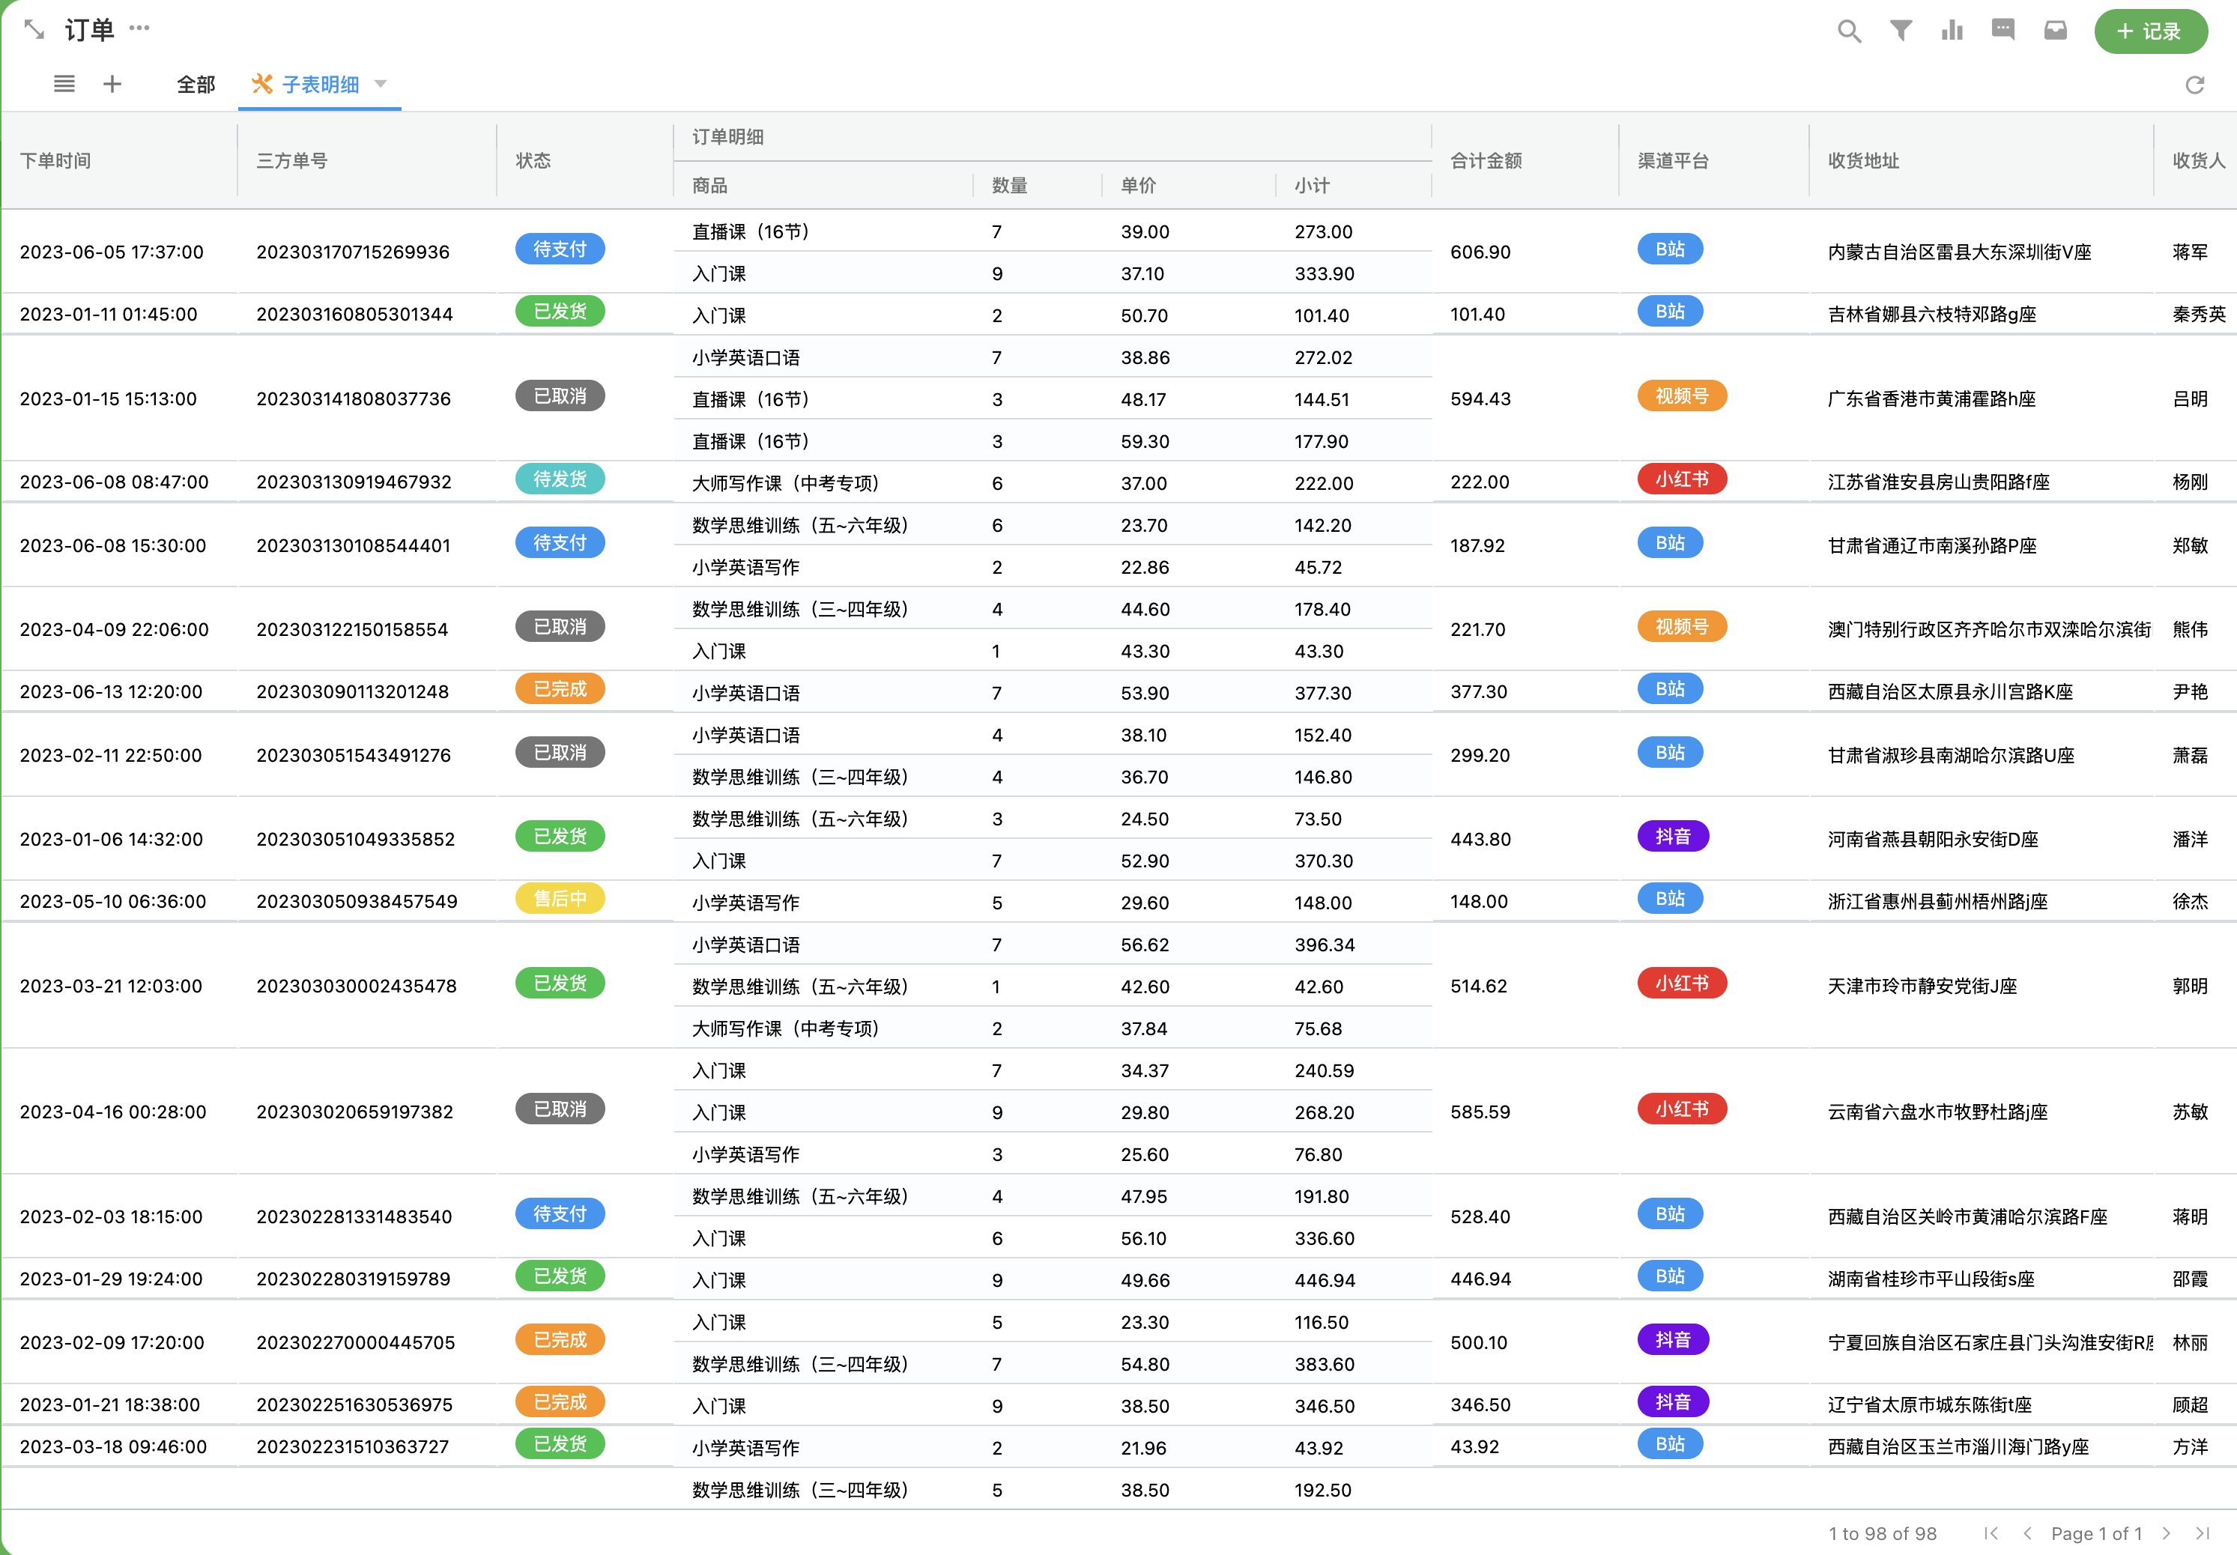The height and width of the screenshot is (1555, 2237).
Task: Click the 收货人 column header
Action: 2198,161
